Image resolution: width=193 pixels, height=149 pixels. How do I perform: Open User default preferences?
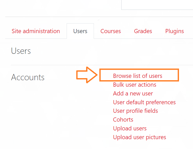click(x=144, y=102)
